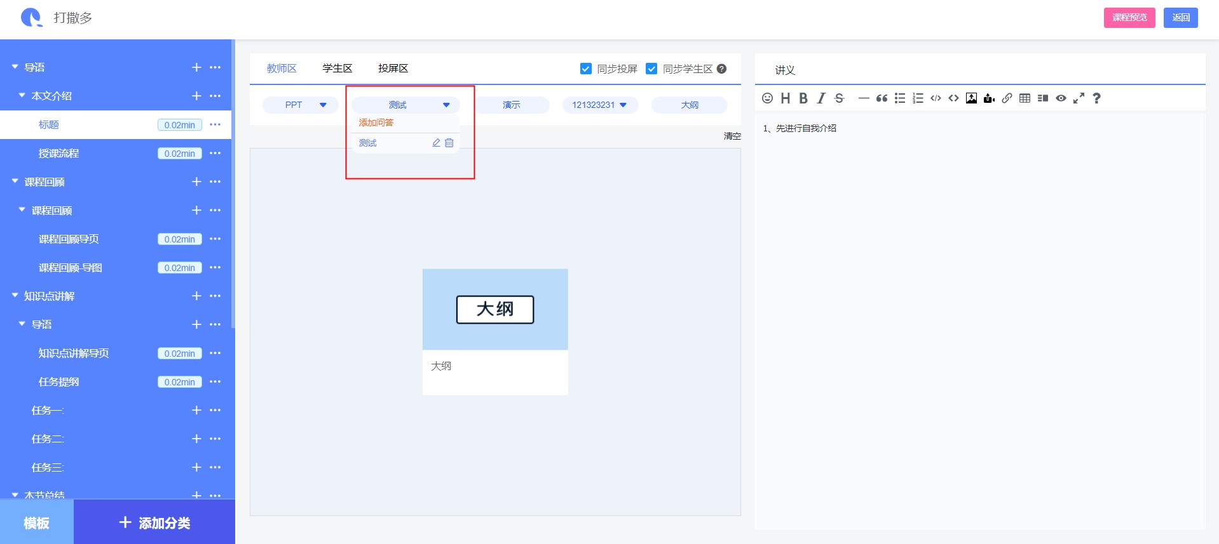Click the 大纲 pill button
The width and height of the screenshot is (1219, 544).
point(690,105)
